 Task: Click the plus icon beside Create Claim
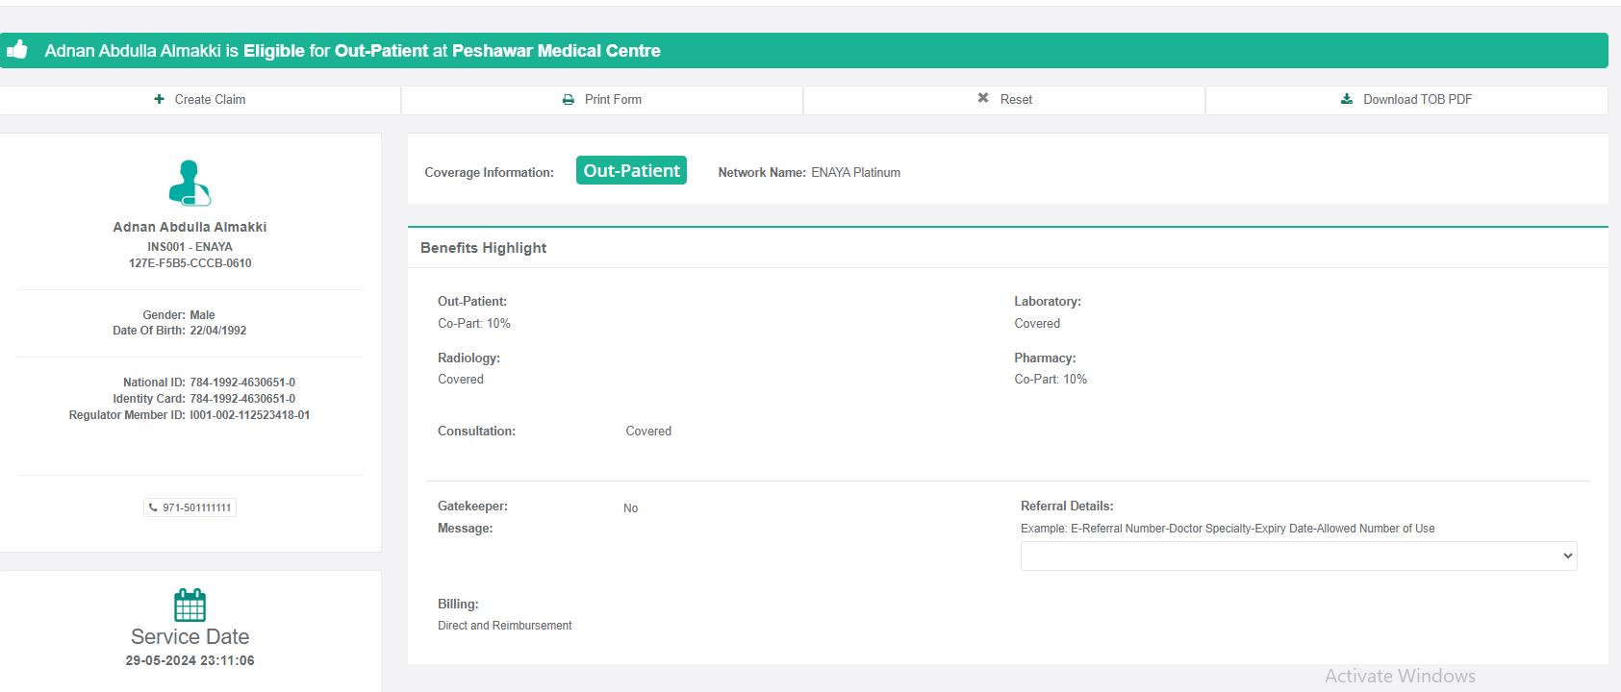click(159, 99)
